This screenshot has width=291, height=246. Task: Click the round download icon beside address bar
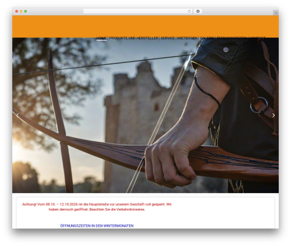click(x=198, y=11)
